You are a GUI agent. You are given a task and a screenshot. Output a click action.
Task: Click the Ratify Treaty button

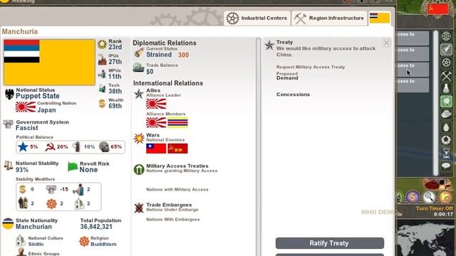pos(330,243)
